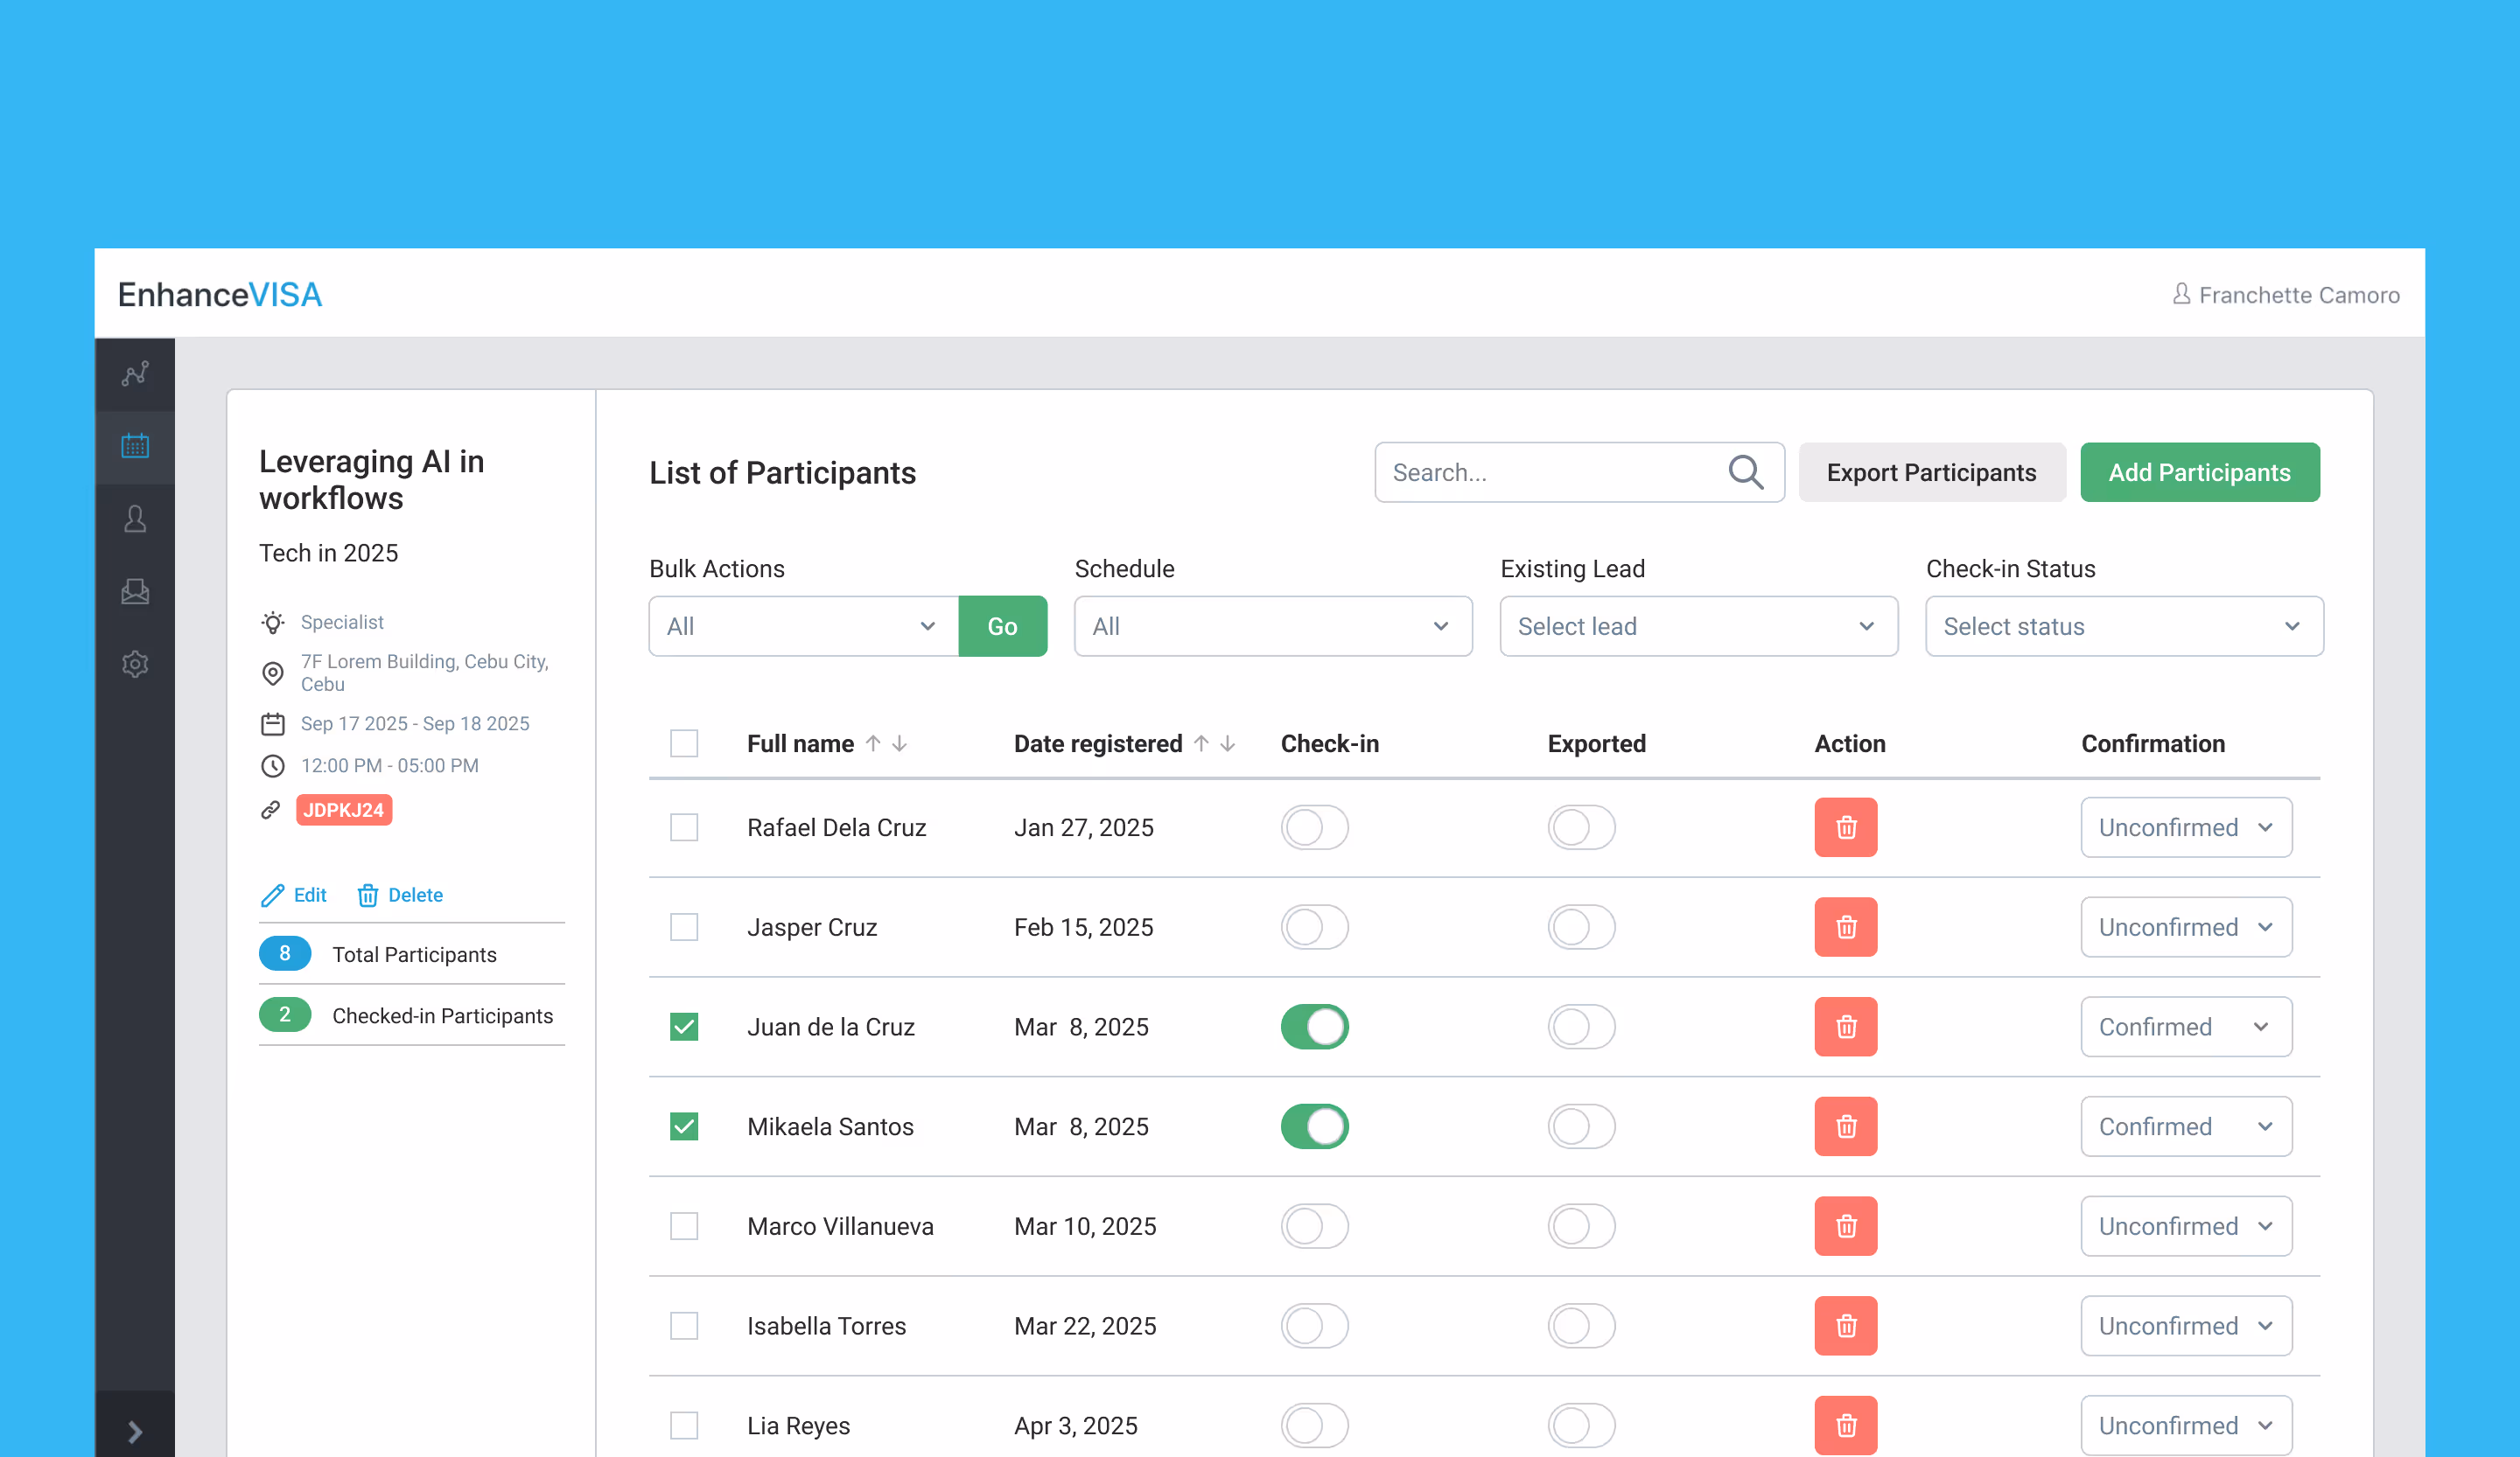Click the search magnifier icon
2520x1457 pixels.
1746,471
